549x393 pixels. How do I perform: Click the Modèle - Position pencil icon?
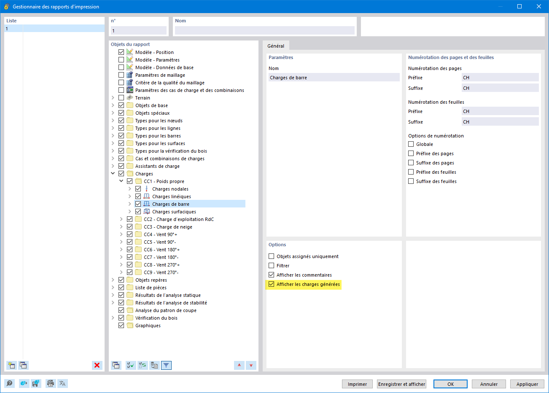130,52
